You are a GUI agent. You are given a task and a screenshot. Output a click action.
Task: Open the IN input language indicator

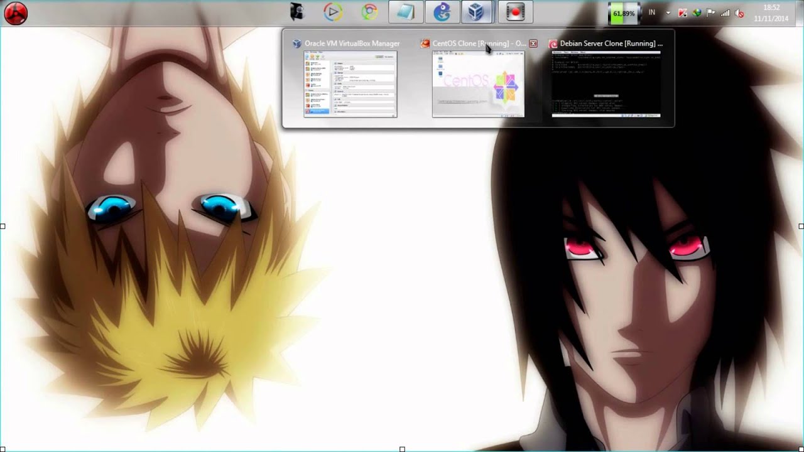tap(652, 13)
